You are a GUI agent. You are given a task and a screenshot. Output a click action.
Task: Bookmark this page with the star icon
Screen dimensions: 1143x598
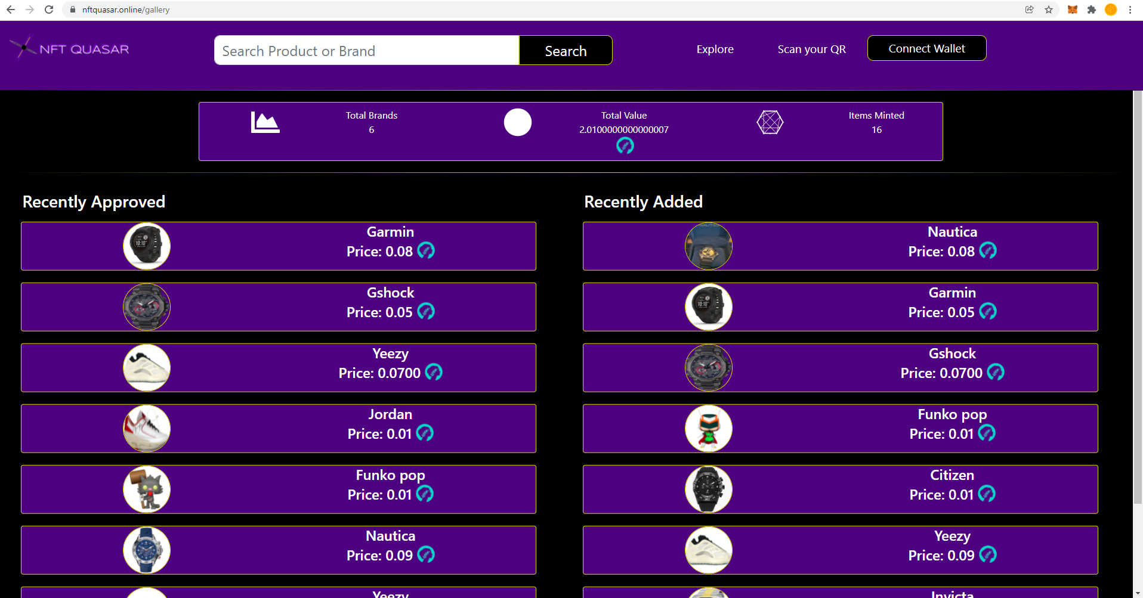coord(1049,10)
